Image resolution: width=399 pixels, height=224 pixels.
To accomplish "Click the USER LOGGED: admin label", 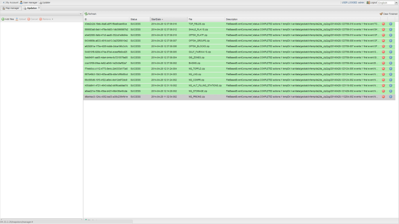I will [353, 3].
